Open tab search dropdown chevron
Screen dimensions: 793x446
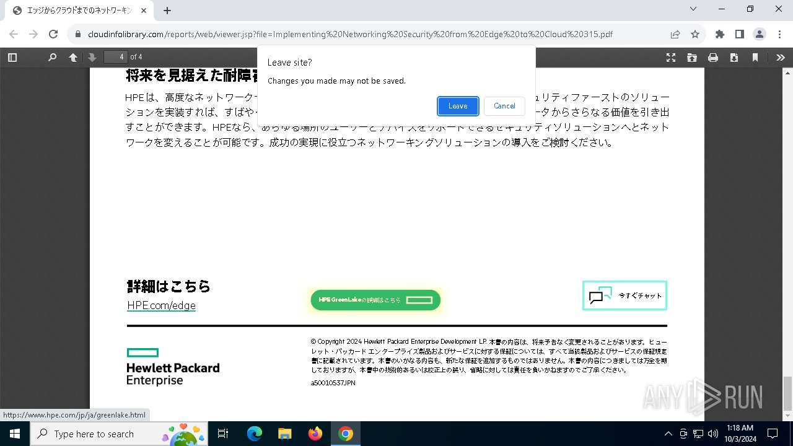pyautogui.click(x=693, y=9)
